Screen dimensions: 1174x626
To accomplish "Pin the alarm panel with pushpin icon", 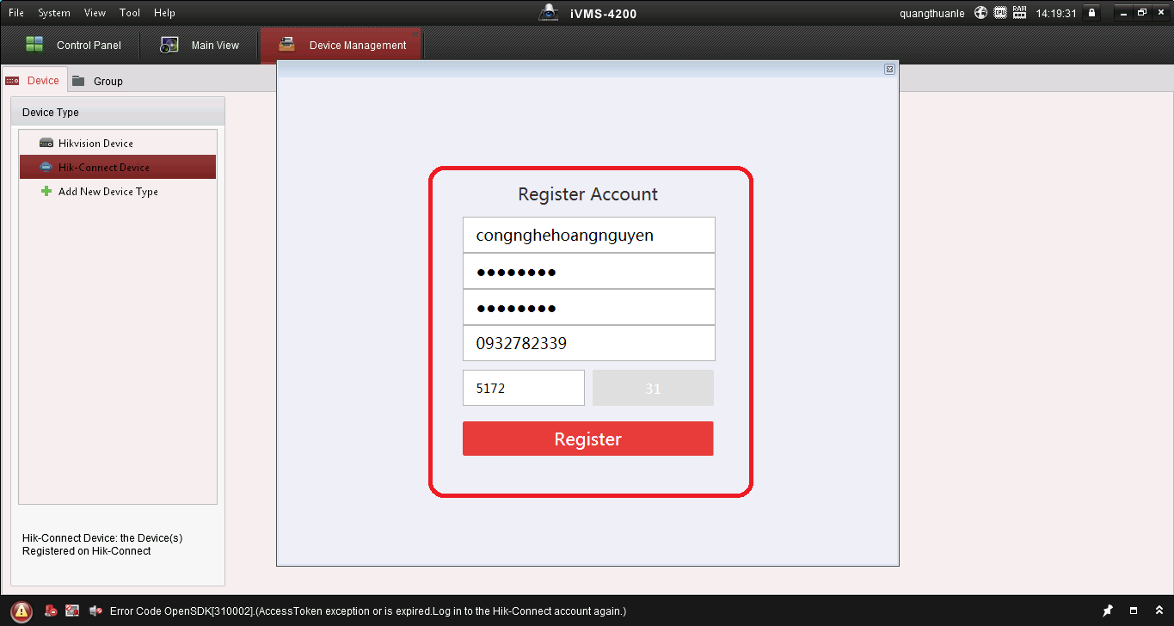I will 1108,611.
